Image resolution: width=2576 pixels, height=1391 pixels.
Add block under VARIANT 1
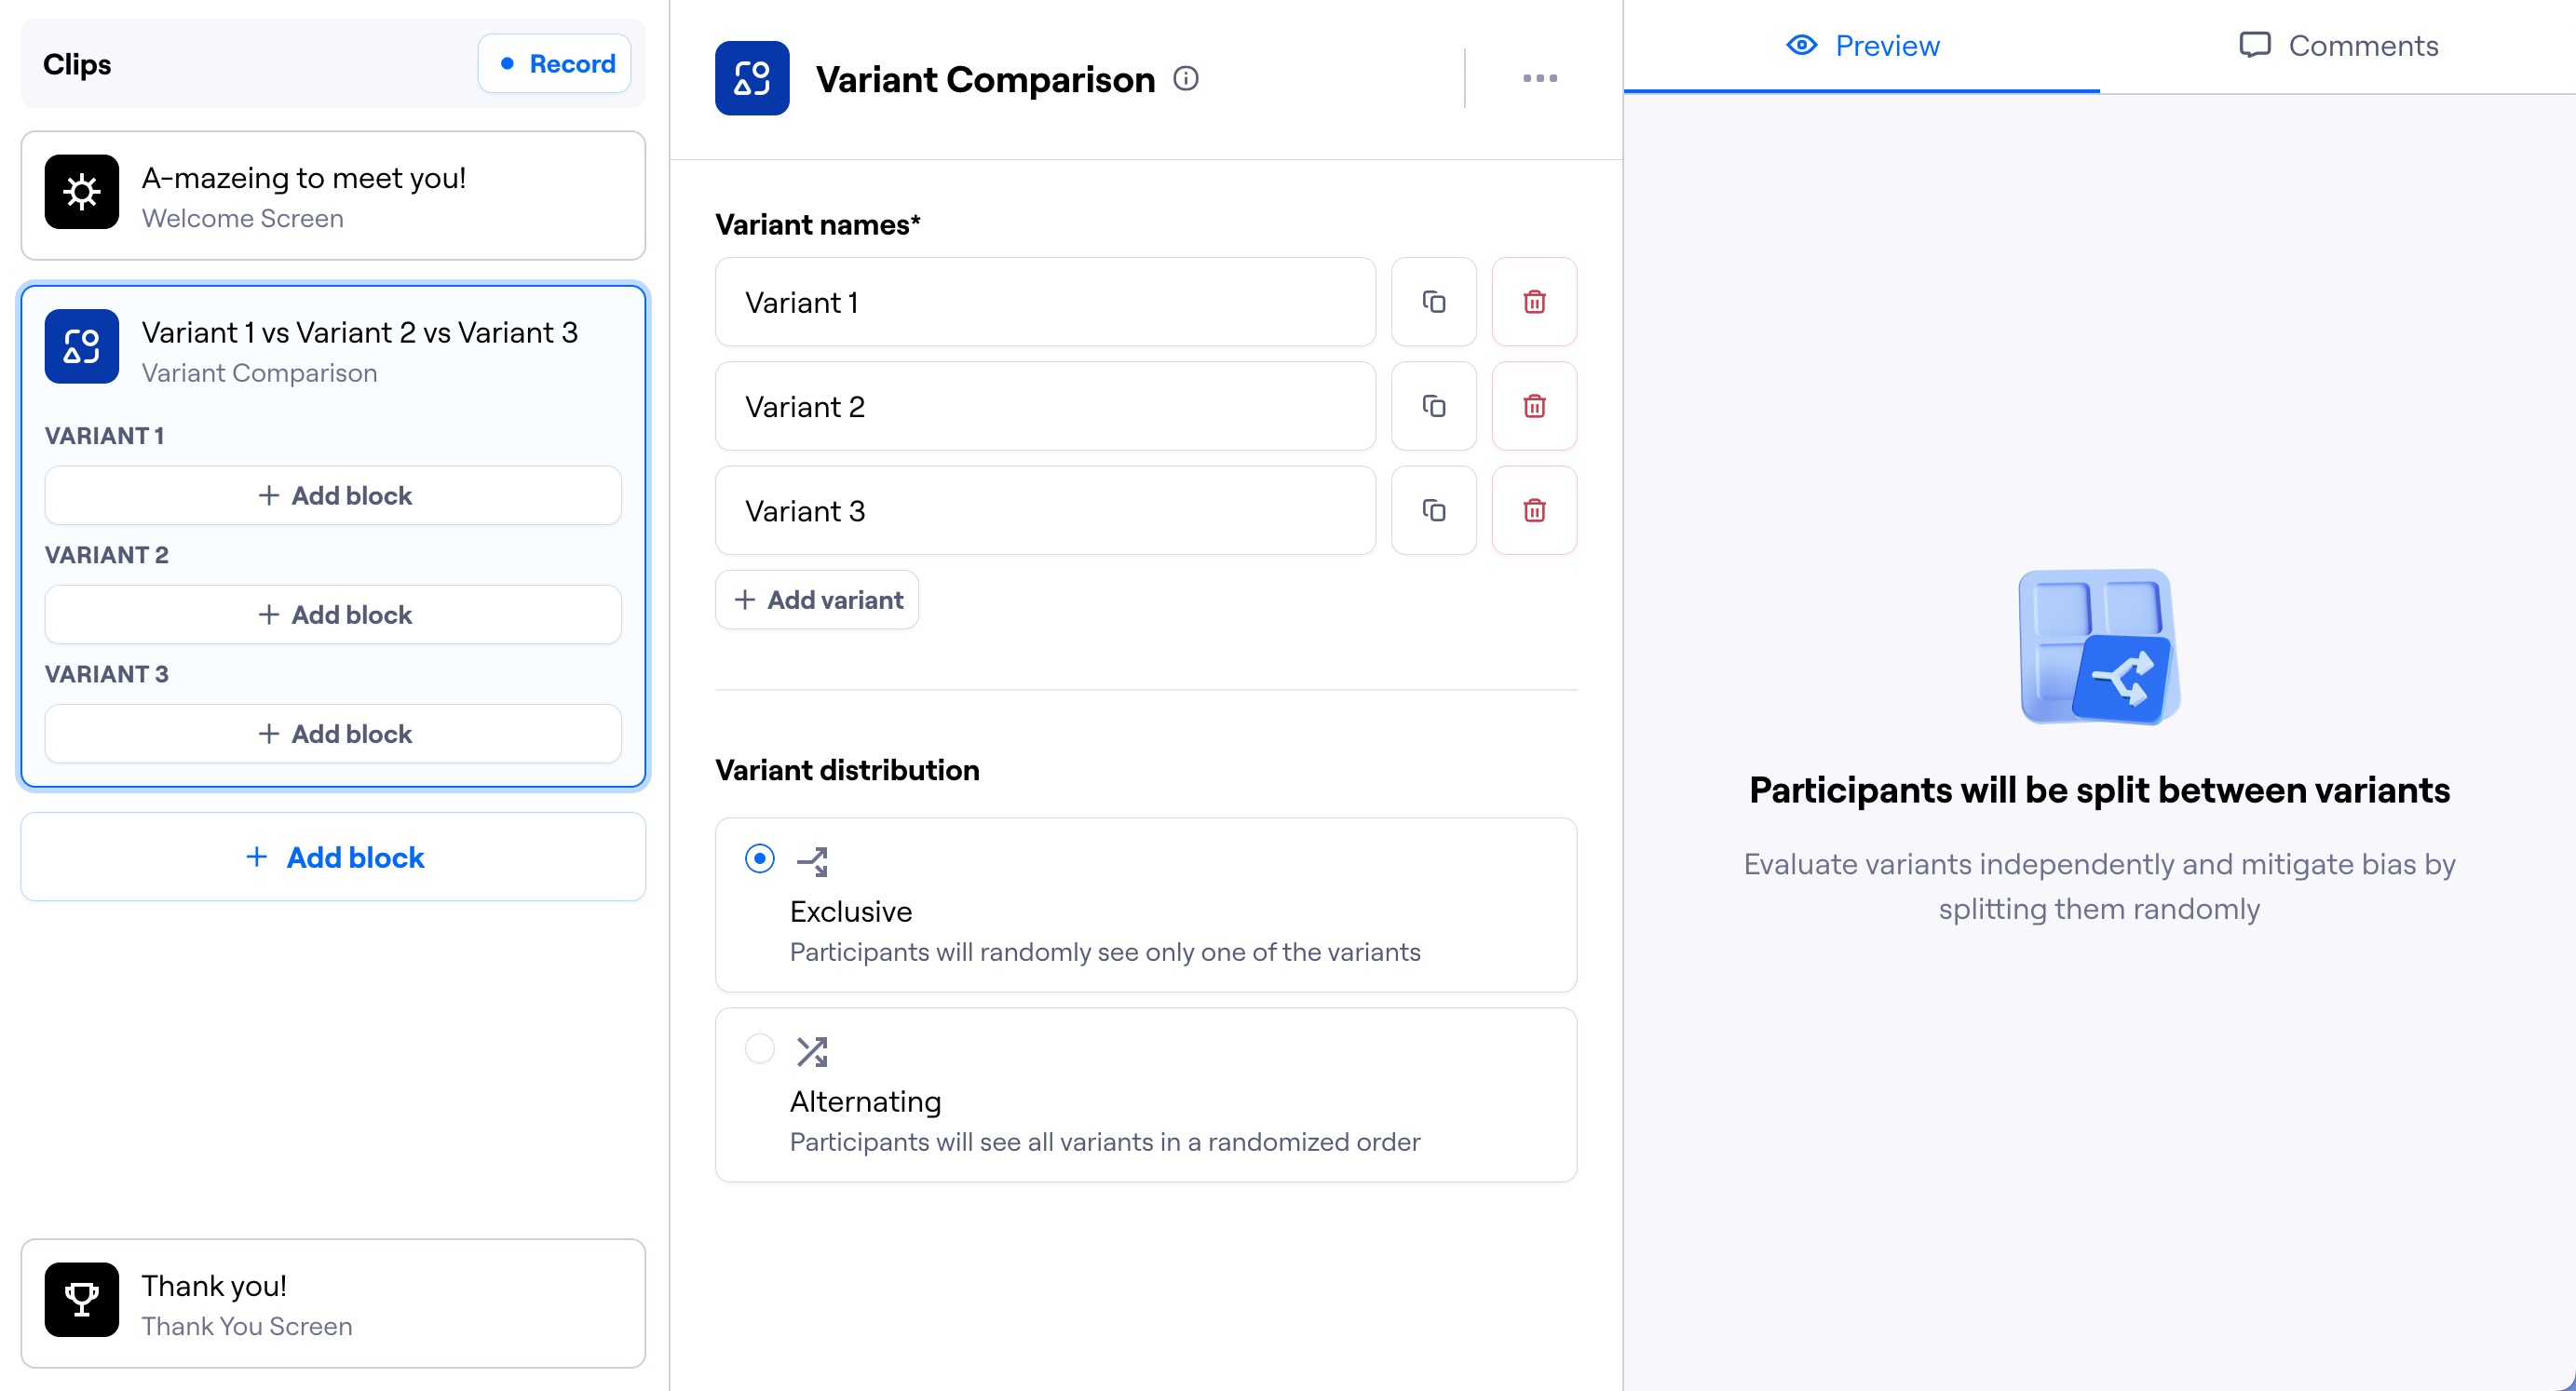pos(333,495)
